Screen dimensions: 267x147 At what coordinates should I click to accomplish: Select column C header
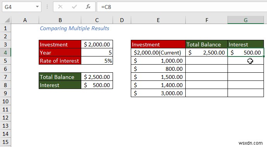tap(97, 20)
